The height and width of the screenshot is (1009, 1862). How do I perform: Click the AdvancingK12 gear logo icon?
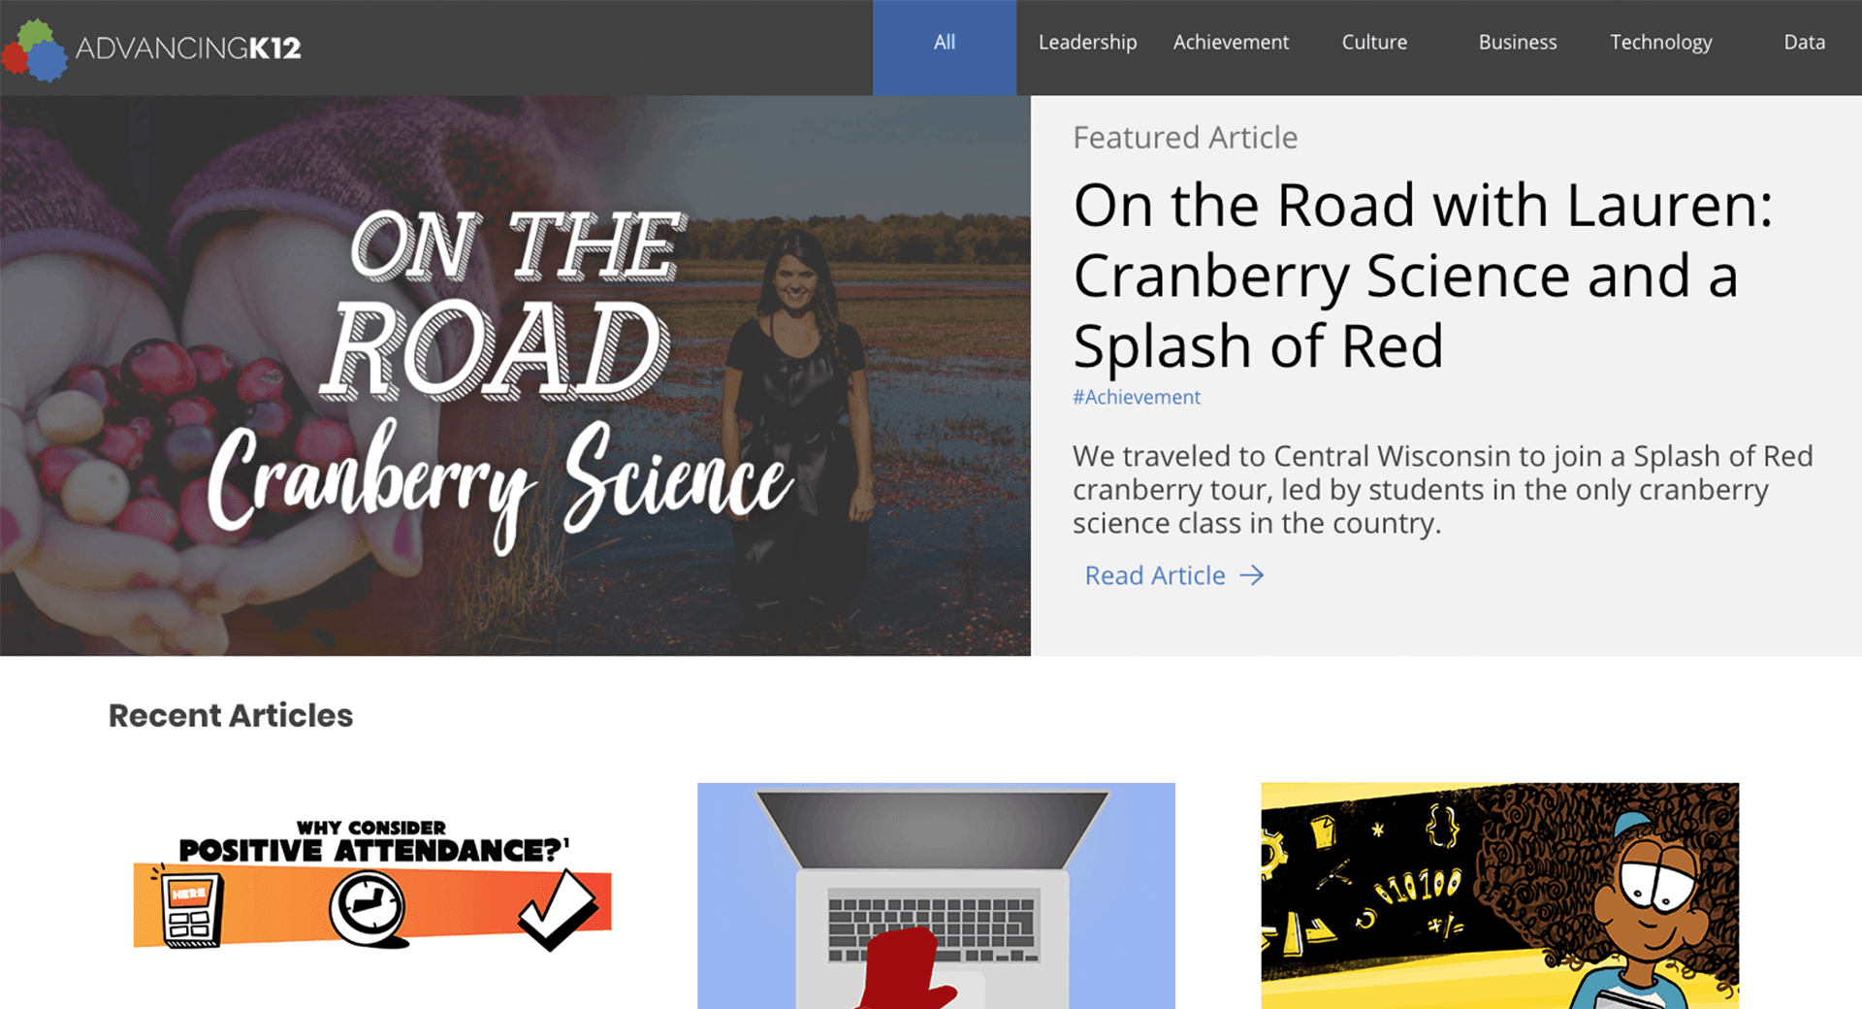(35, 49)
